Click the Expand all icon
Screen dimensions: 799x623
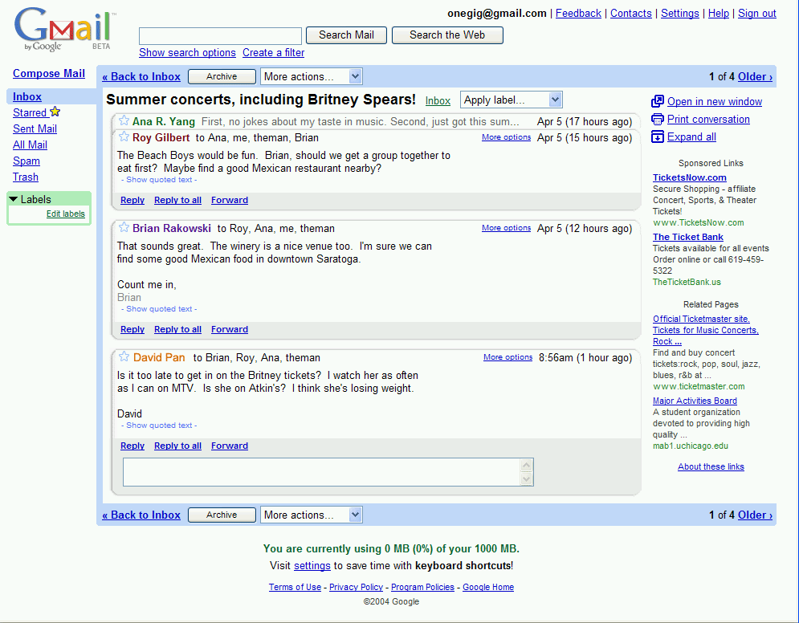point(658,136)
